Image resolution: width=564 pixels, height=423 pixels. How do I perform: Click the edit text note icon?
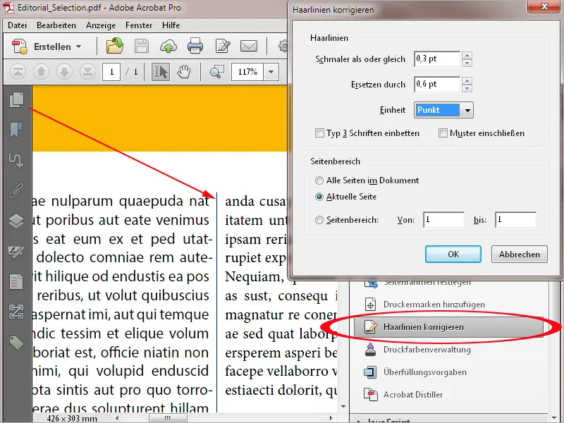tap(223, 47)
